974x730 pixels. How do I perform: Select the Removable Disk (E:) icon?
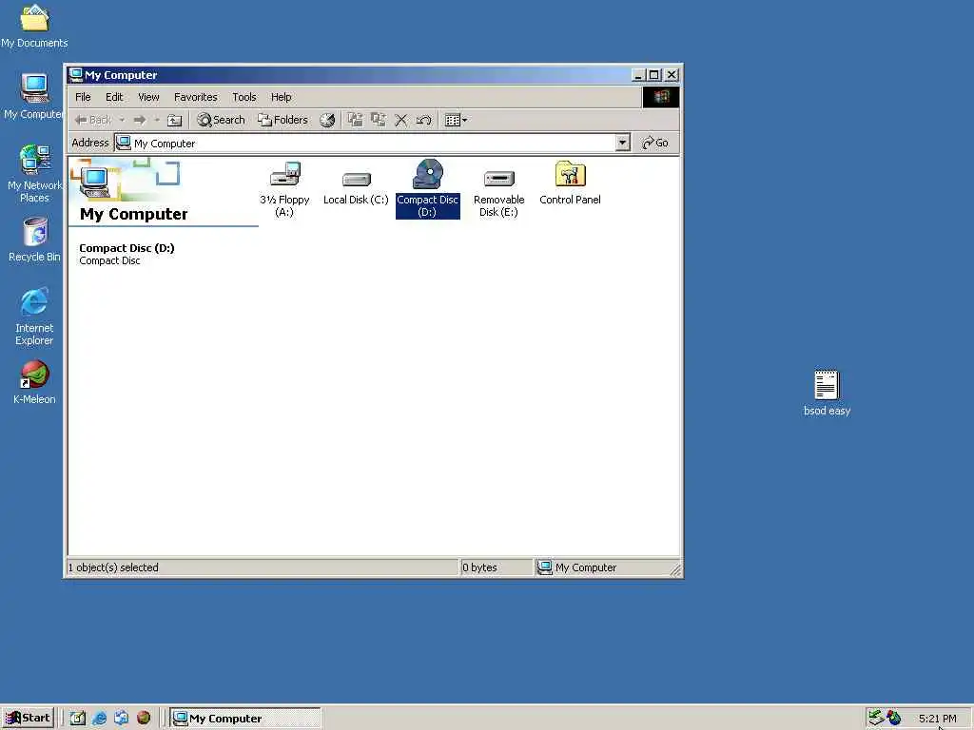point(498,180)
